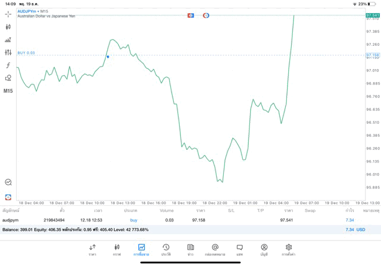Switch to the กราฟ chart tab

pyautogui.click(x=117, y=250)
